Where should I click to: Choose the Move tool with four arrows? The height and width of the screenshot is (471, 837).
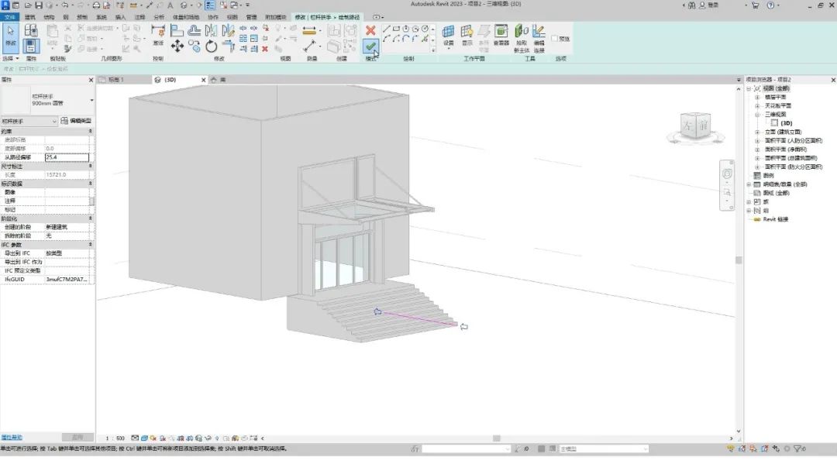(x=177, y=46)
